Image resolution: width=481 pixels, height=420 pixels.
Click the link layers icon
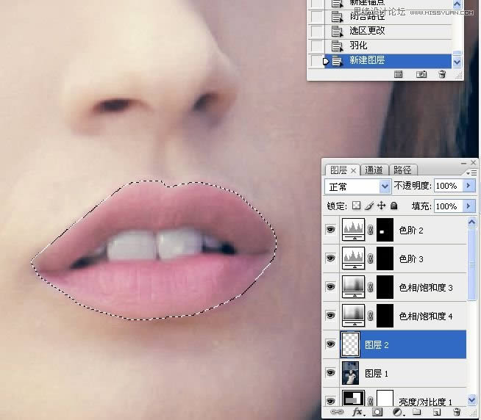coord(338,413)
